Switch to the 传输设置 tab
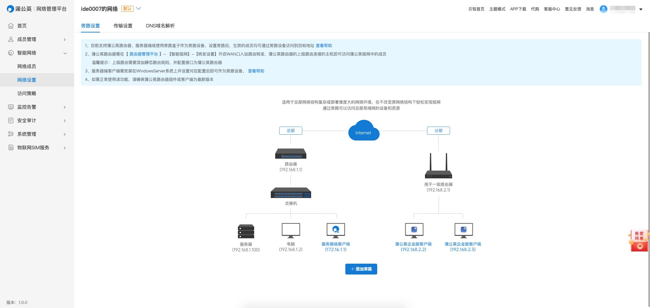This screenshot has height=308, width=650. point(123,26)
